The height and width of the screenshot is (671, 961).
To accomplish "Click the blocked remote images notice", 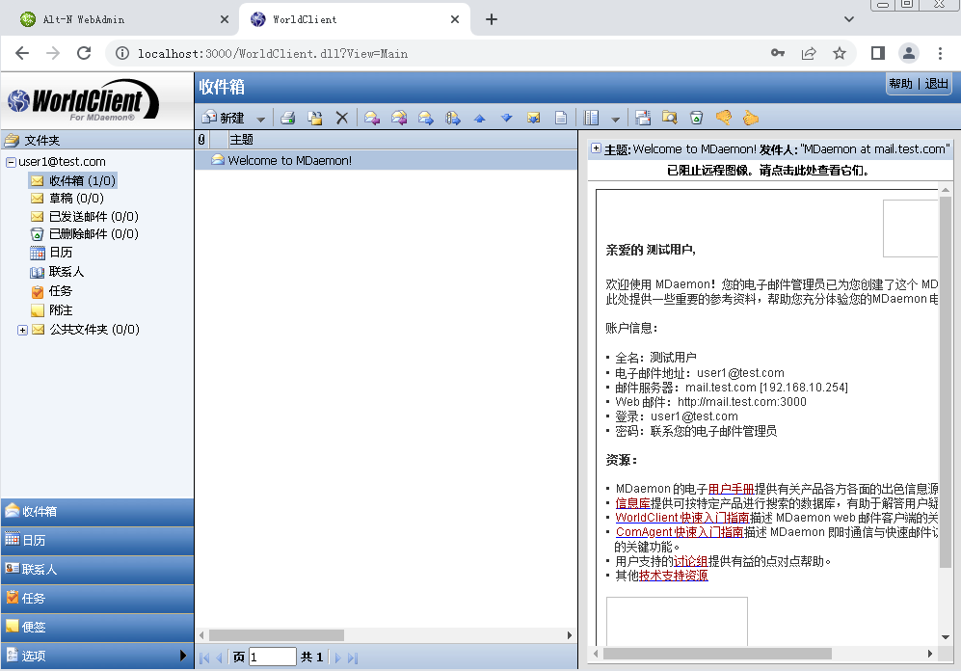I will coord(768,171).
